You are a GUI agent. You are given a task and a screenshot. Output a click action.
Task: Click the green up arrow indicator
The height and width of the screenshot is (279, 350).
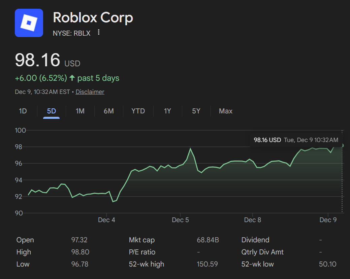click(72, 78)
